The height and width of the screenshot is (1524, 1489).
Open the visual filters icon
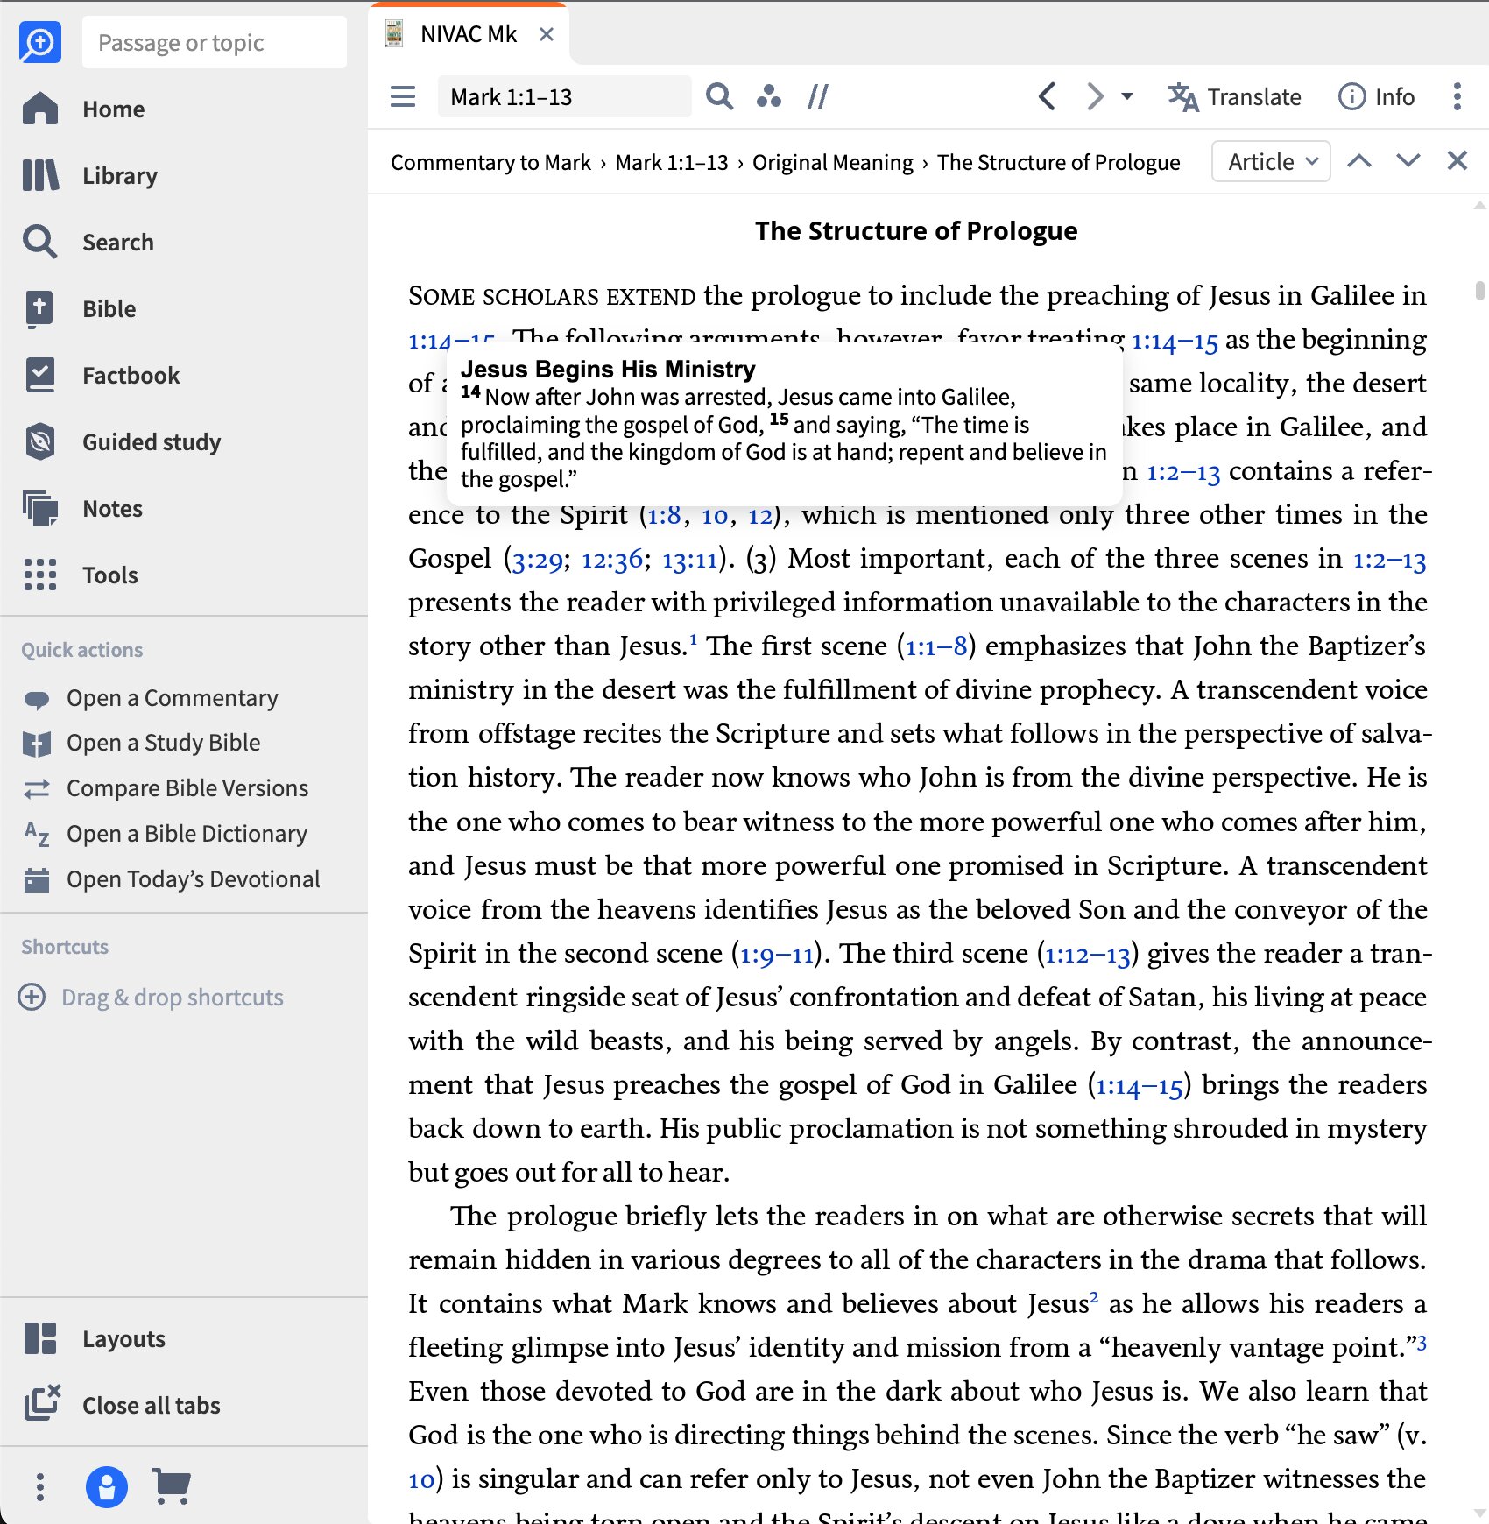(769, 96)
